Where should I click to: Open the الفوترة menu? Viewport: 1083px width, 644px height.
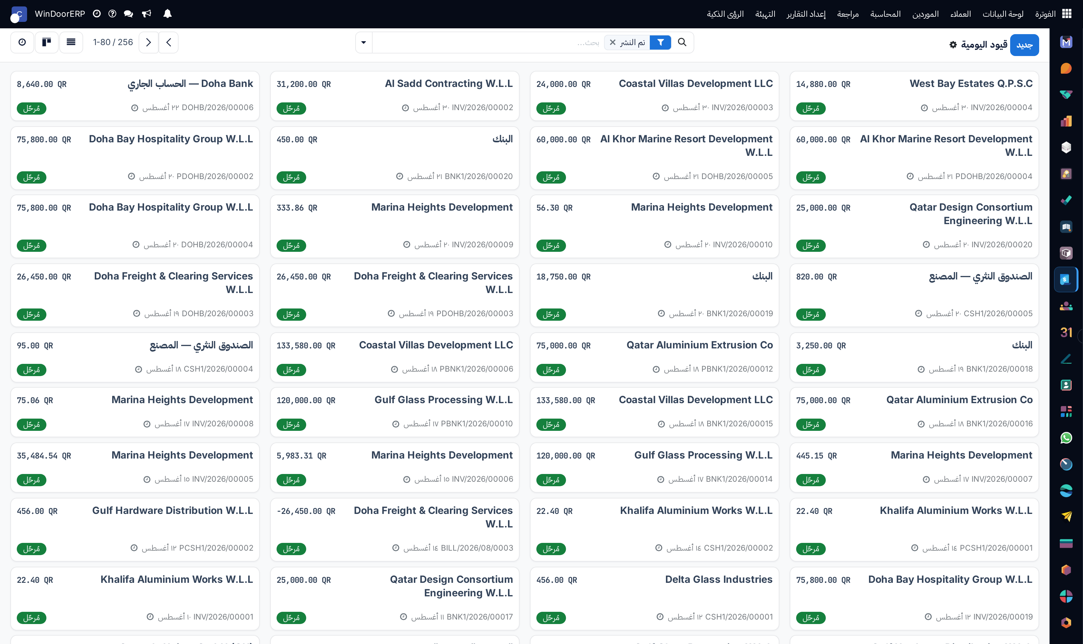tap(1045, 14)
